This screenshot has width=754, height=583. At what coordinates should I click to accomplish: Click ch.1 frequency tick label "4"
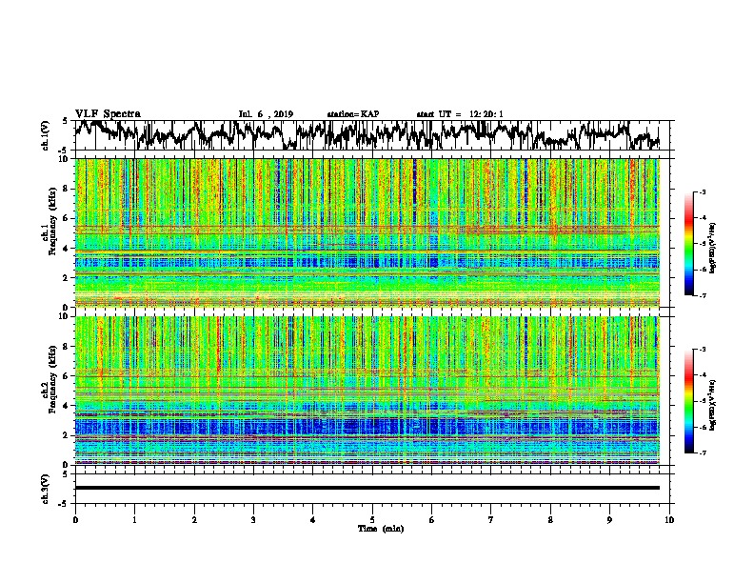coord(67,249)
